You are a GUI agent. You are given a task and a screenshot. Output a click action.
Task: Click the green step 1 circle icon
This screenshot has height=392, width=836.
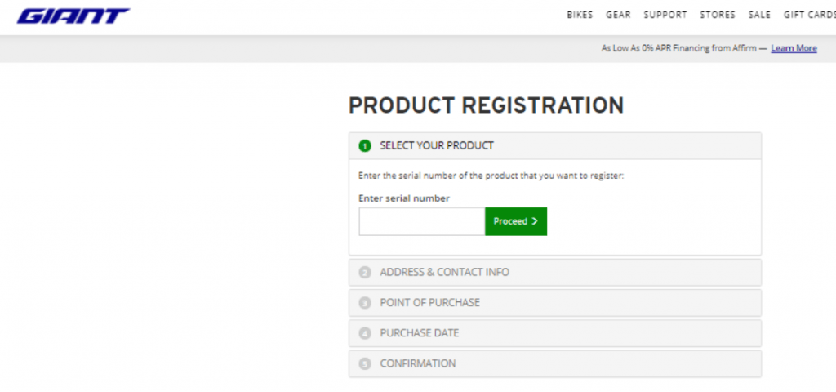click(365, 145)
